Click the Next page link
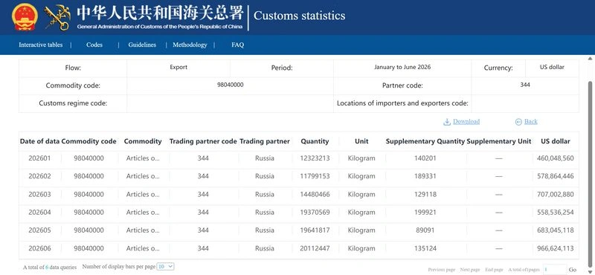 470,270
